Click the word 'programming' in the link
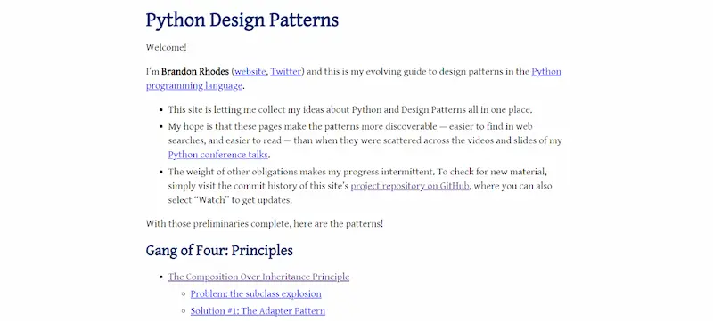 (x=171, y=86)
